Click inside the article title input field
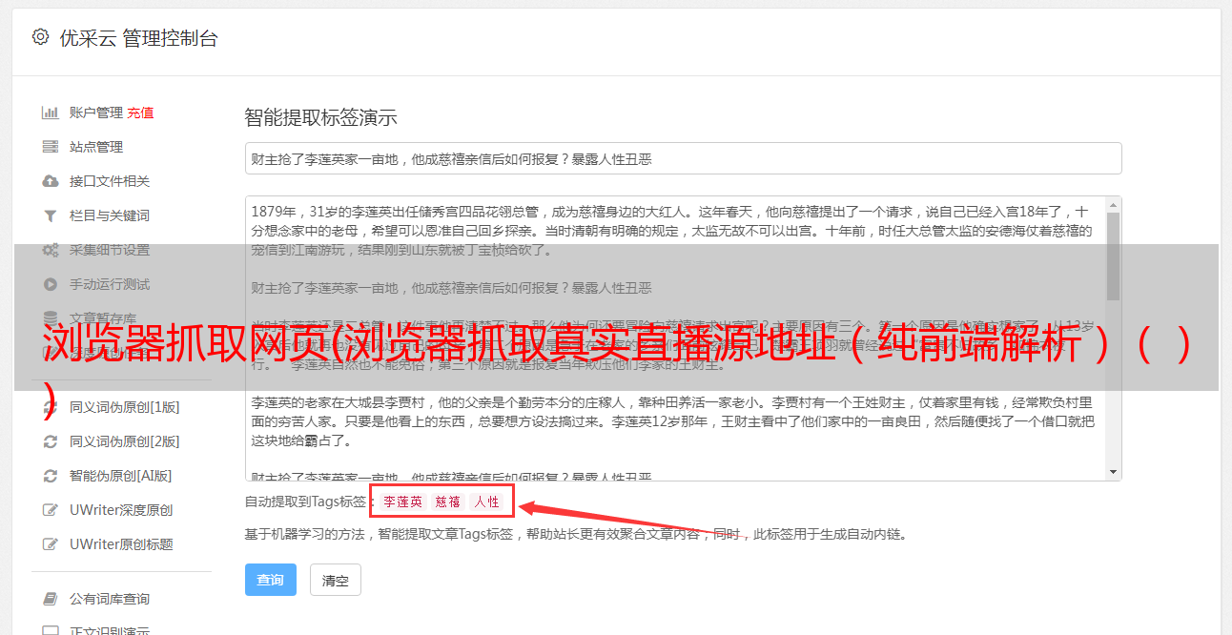 click(683, 158)
